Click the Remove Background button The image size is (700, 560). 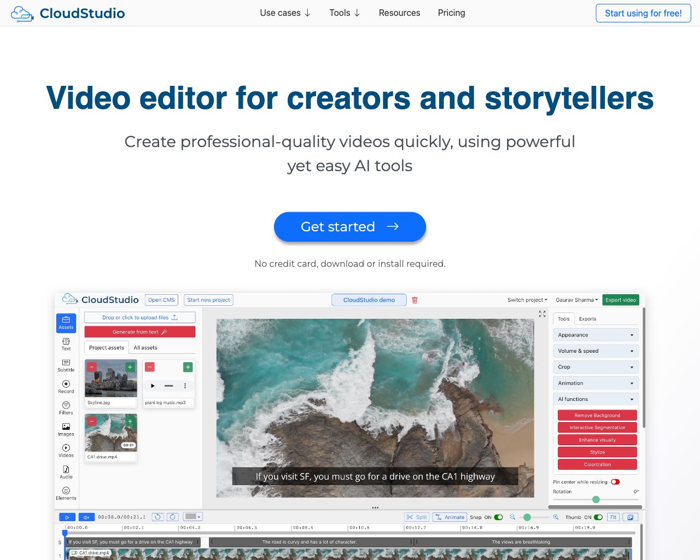tap(597, 415)
